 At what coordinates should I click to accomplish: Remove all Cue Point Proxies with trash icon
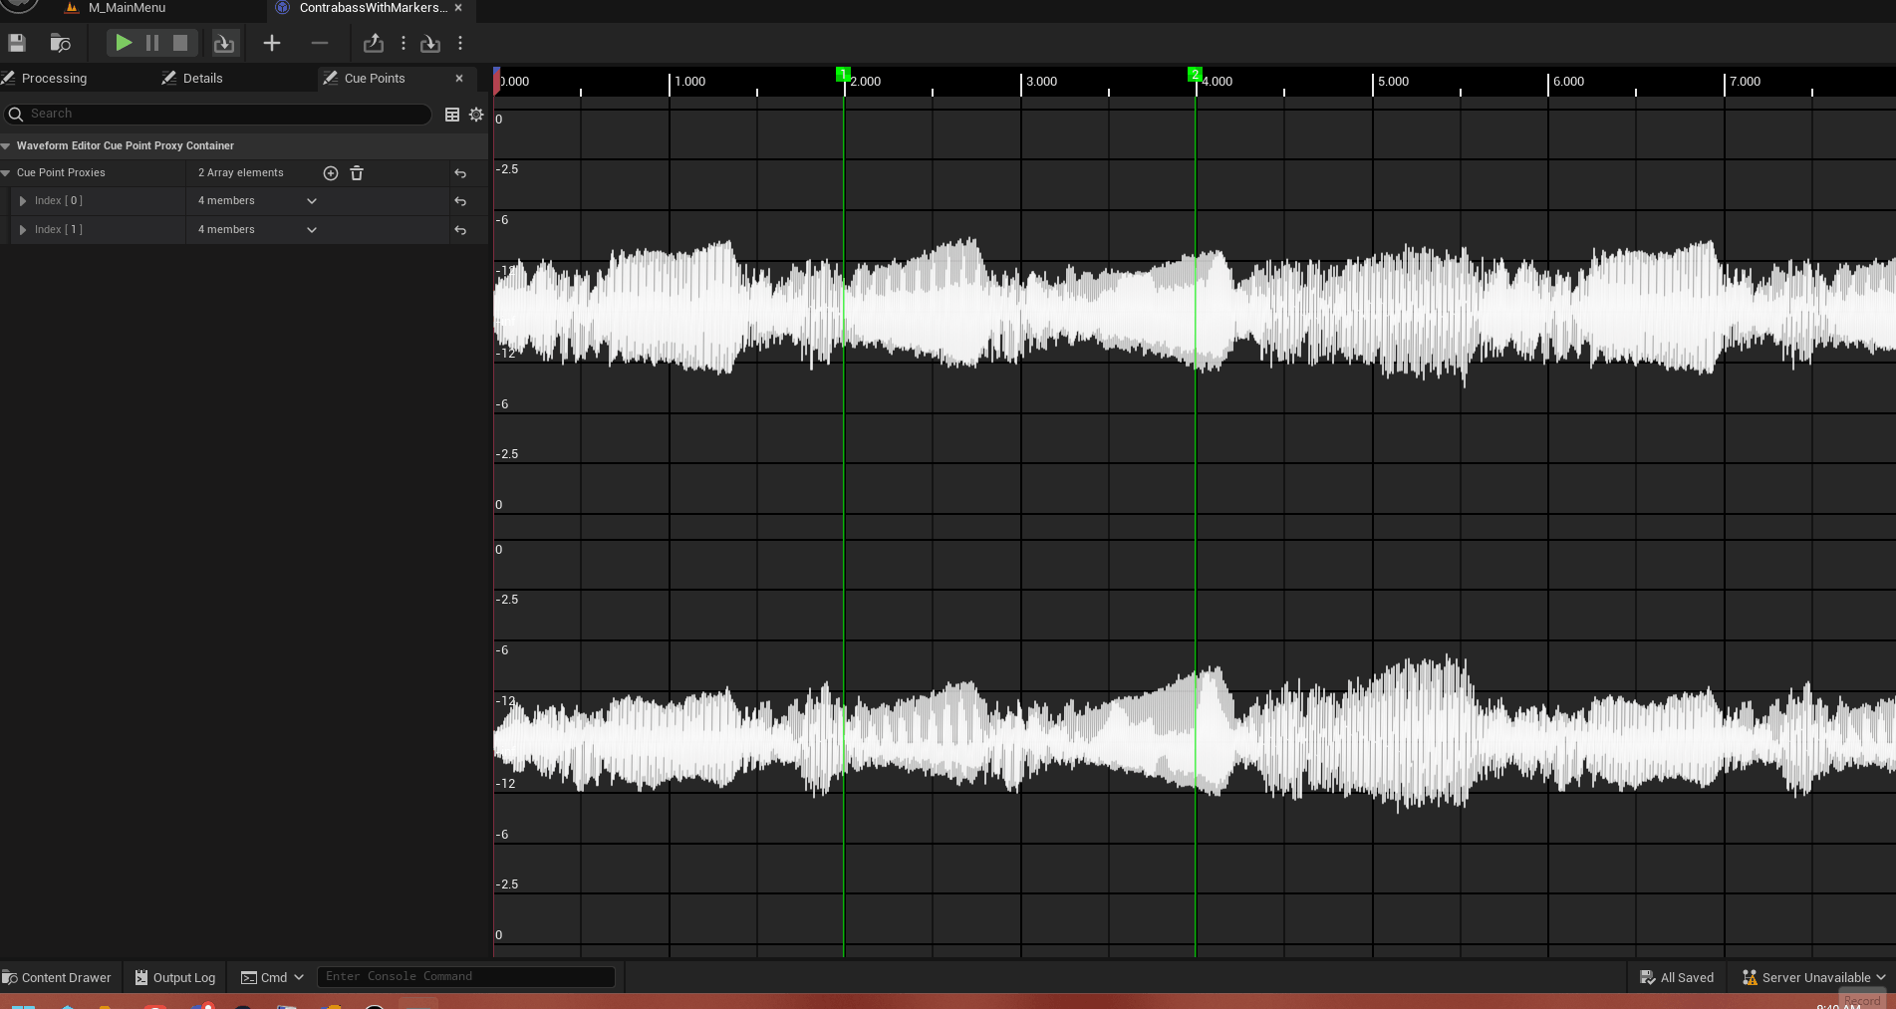click(357, 173)
